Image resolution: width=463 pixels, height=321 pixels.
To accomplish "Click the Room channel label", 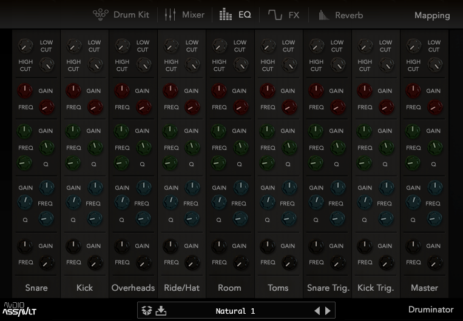I will tap(229, 288).
